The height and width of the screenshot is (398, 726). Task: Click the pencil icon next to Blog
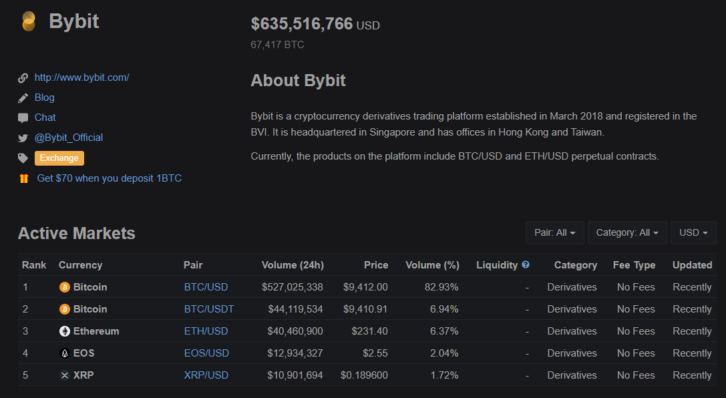pyautogui.click(x=23, y=98)
